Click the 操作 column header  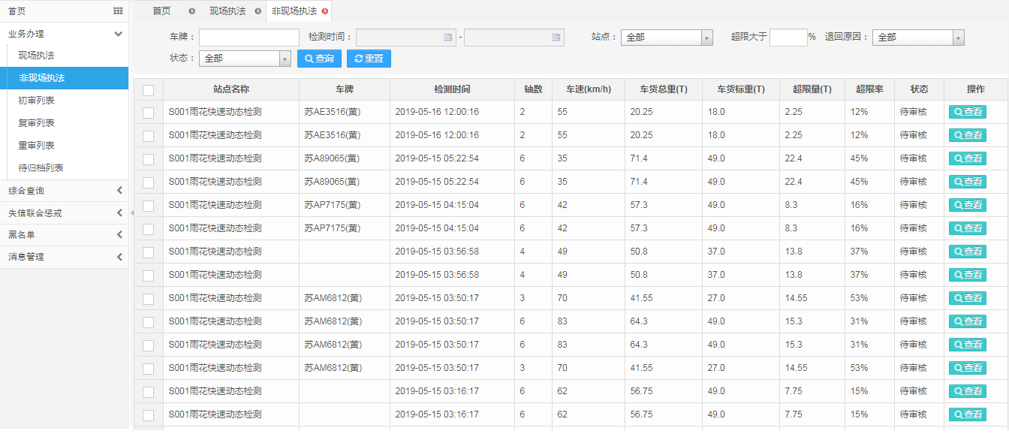pos(976,89)
